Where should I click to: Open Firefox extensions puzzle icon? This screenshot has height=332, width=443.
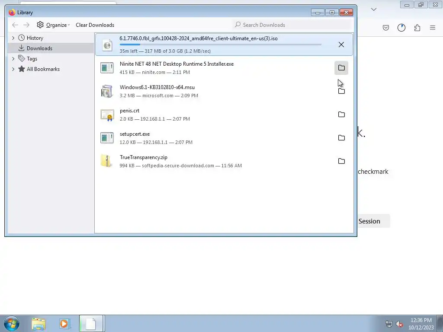point(417,28)
